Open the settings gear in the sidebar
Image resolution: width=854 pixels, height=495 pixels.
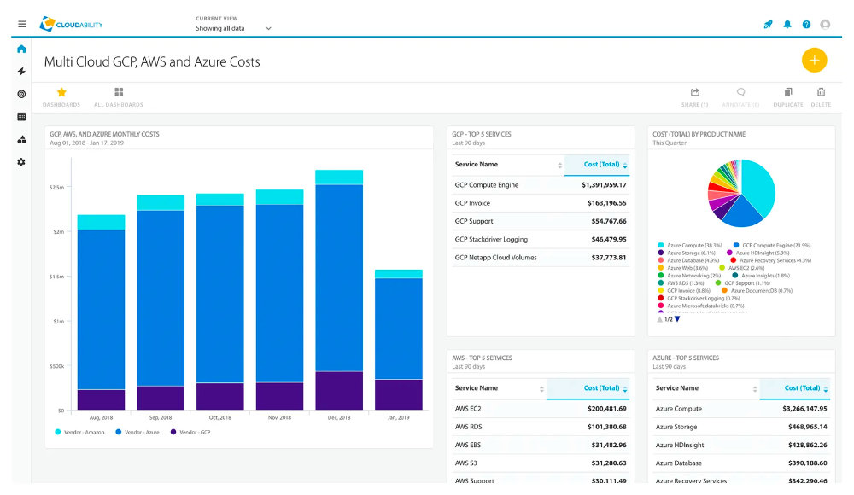tap(20, 162)
